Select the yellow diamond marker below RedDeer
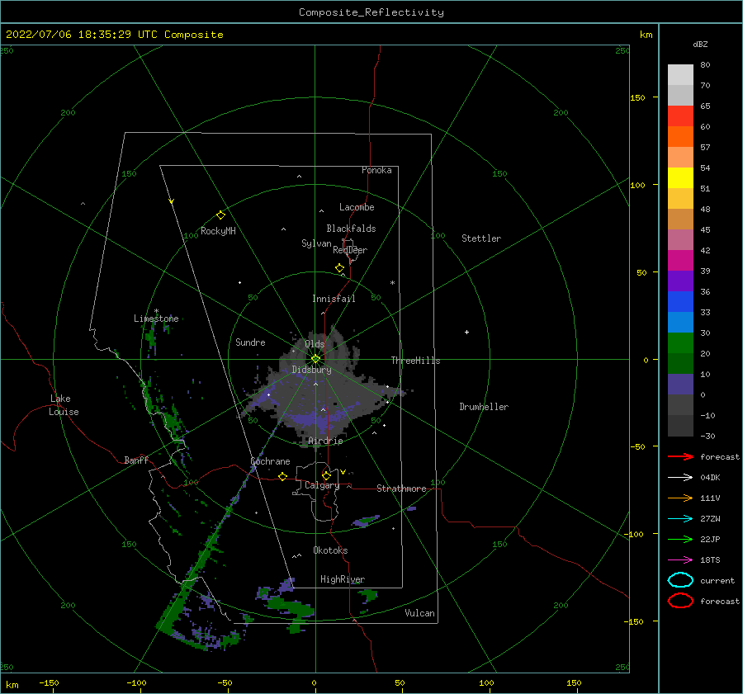Screen dimensions: 743x694 click(x=340, y=268)
